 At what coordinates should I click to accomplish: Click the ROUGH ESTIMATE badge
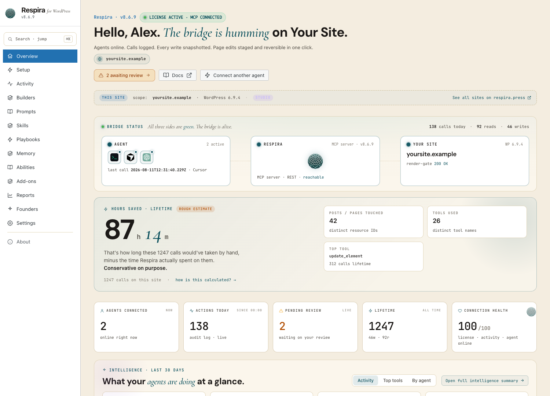pyautogui.click(x=195, y=209)
